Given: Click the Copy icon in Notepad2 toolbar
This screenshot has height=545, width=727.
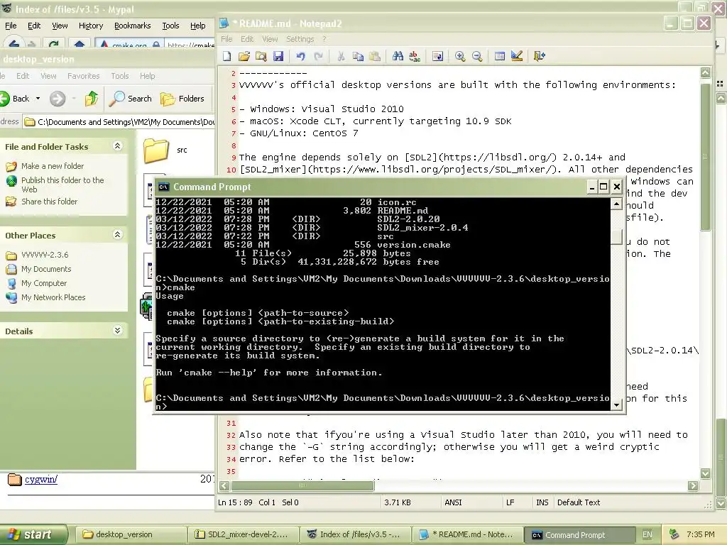Looking at the screenshot, I should tap(358, 56).
